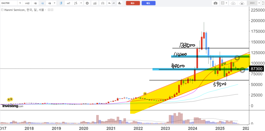Choose the bar chart style icon
The width and height of the screenshot is (265, 131).
76,3
